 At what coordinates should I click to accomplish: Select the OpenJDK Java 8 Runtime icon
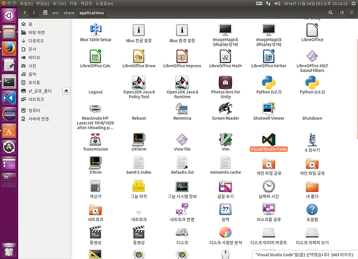click(182, 82)
